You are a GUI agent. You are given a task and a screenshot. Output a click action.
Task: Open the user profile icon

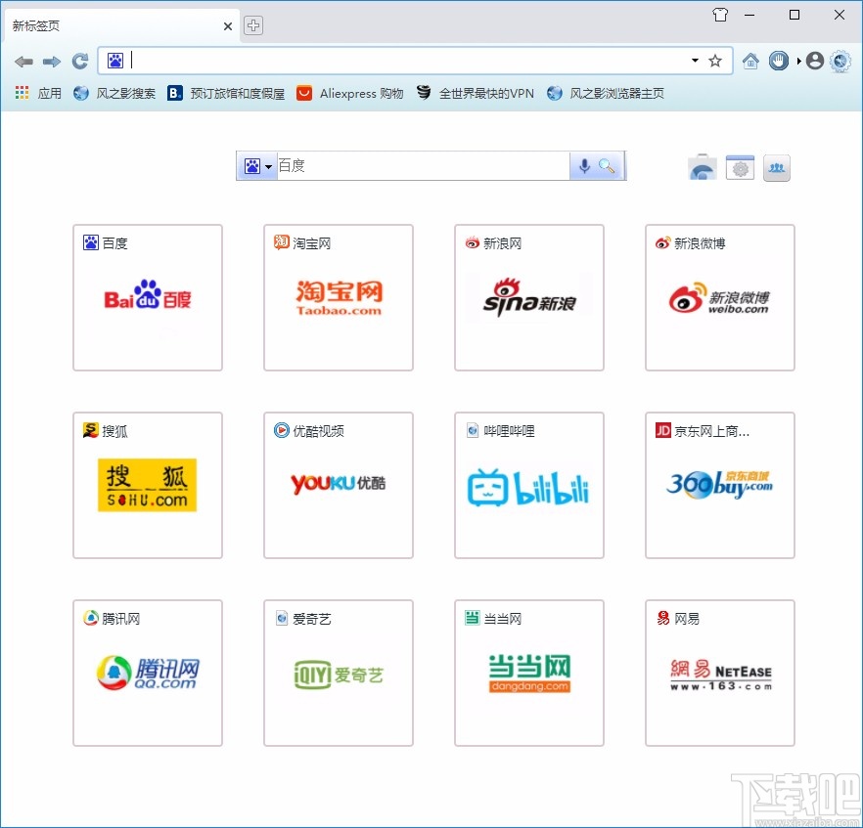click(814, 61)
